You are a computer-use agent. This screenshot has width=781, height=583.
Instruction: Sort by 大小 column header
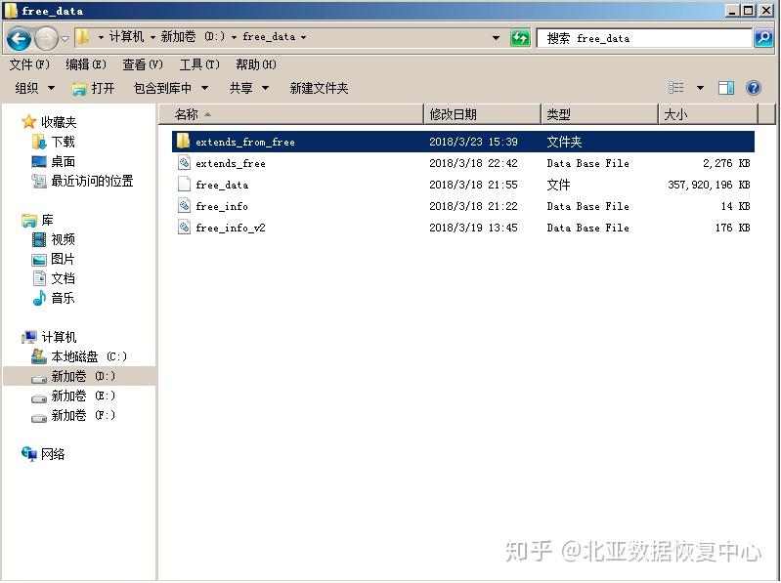tap(709, 114)
